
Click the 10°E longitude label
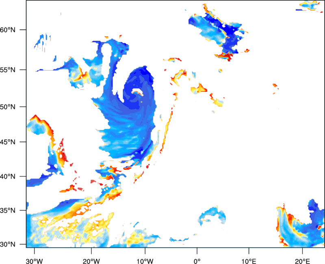tap(249, 261)
